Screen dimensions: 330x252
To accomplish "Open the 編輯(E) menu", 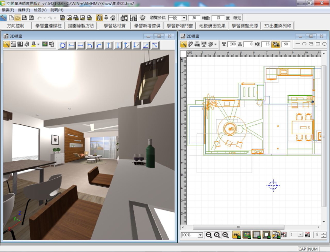I will (x=24, y=10).
